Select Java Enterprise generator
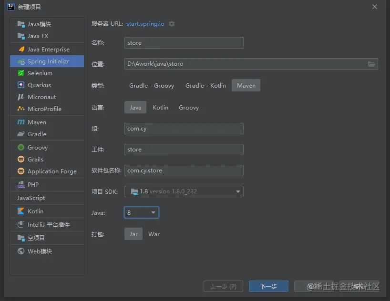The image size is (390, 301). click(47, 49)
